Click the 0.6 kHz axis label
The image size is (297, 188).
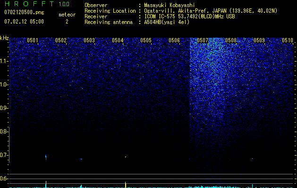(x=4, y=179)
